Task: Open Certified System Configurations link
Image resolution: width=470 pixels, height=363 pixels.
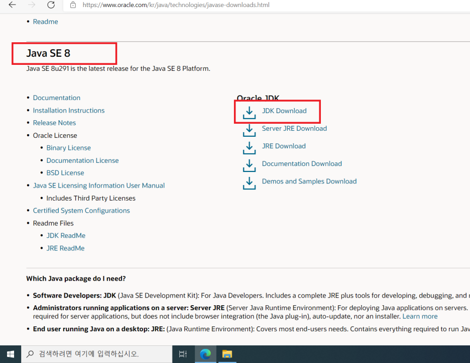Action: pos(81,211)
